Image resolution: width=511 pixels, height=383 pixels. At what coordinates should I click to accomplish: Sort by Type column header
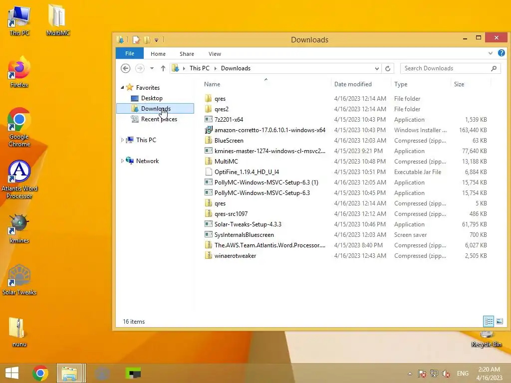[421, 84]
